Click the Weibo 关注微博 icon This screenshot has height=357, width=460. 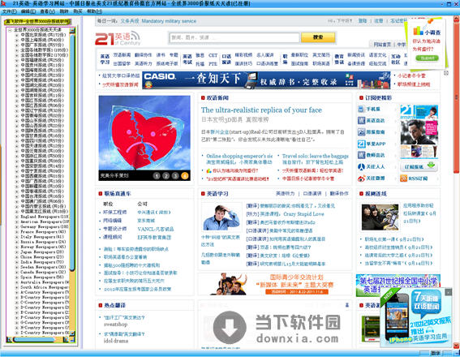coord(361,178)
